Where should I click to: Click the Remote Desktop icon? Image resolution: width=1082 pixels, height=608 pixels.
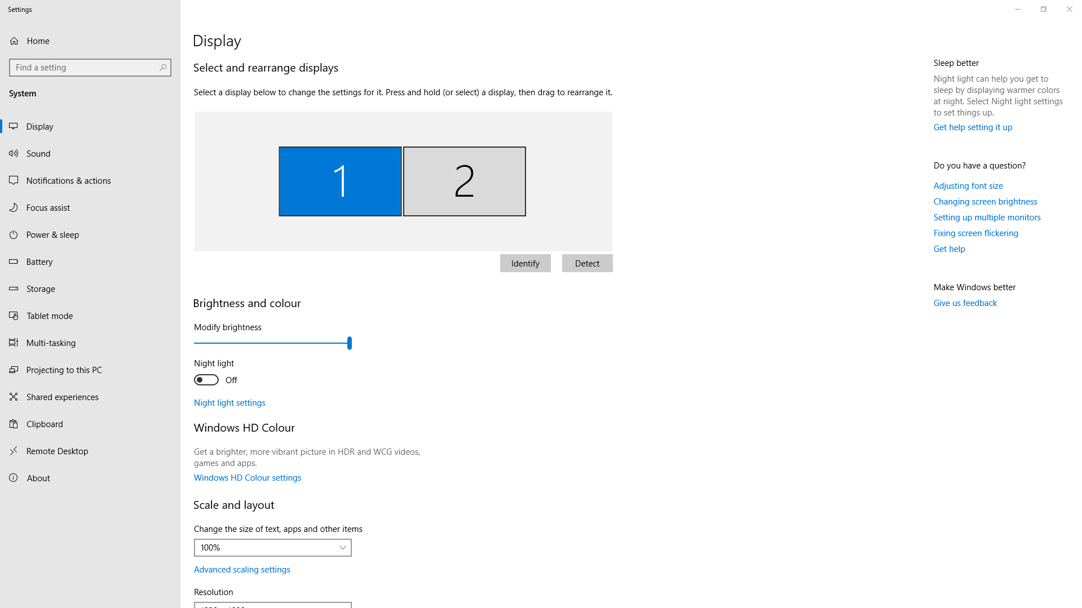(14, 451)
